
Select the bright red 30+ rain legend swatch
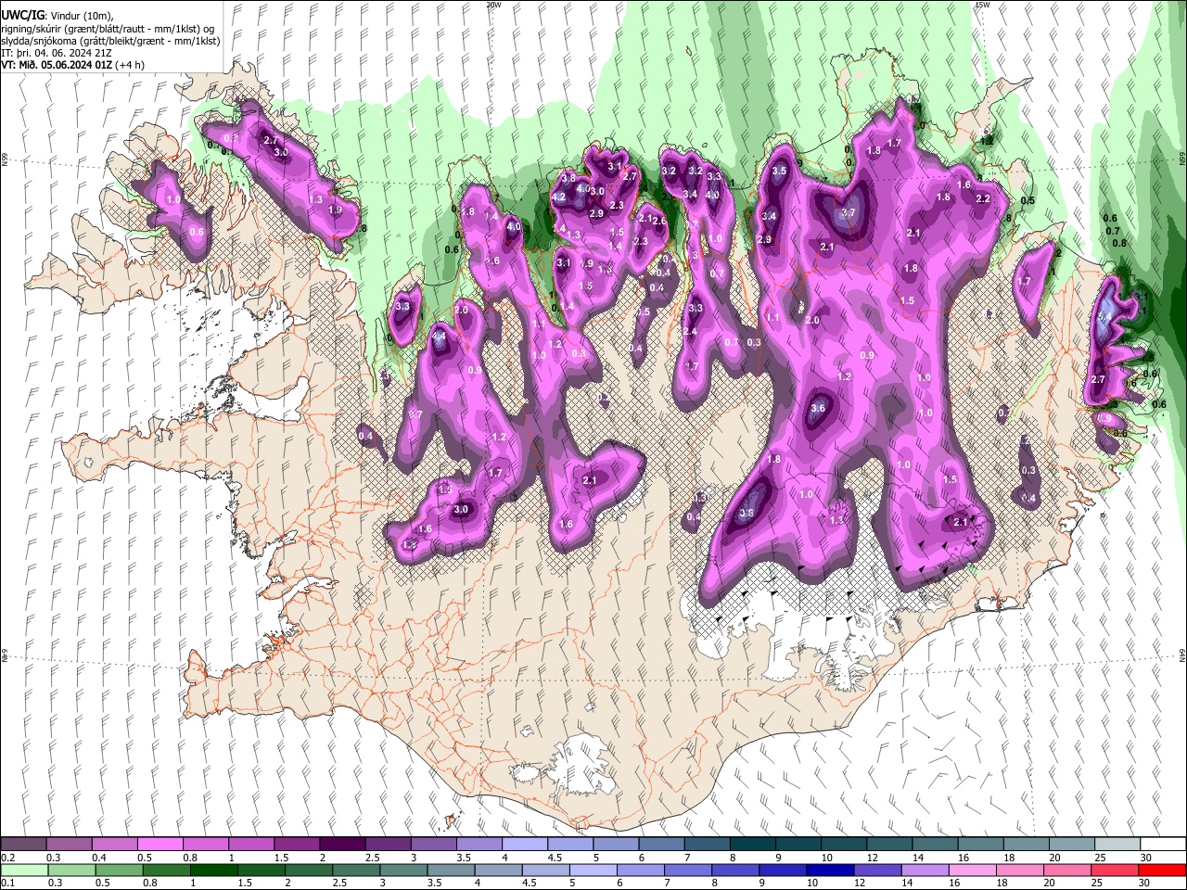1161,870
